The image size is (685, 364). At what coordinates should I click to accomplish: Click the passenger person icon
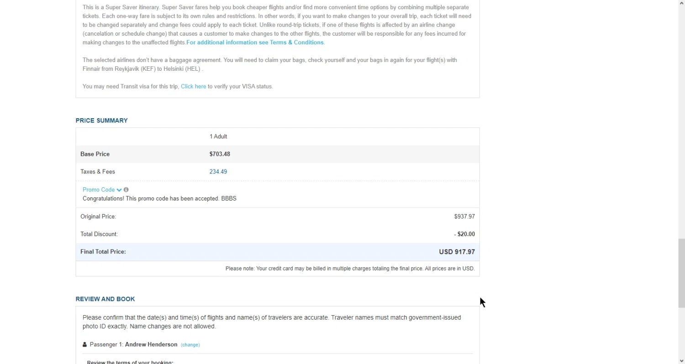(84, 344)
